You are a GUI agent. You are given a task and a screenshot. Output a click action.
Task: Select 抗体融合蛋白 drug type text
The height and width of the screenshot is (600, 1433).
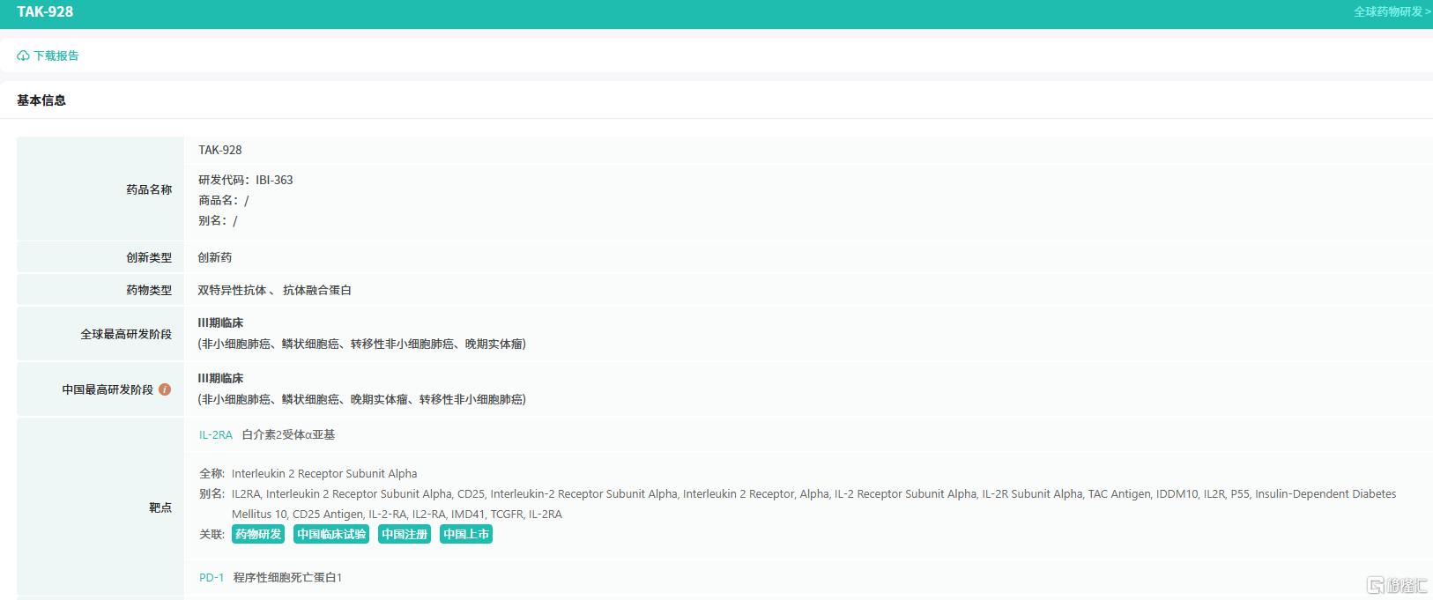(x=317, y=290)
